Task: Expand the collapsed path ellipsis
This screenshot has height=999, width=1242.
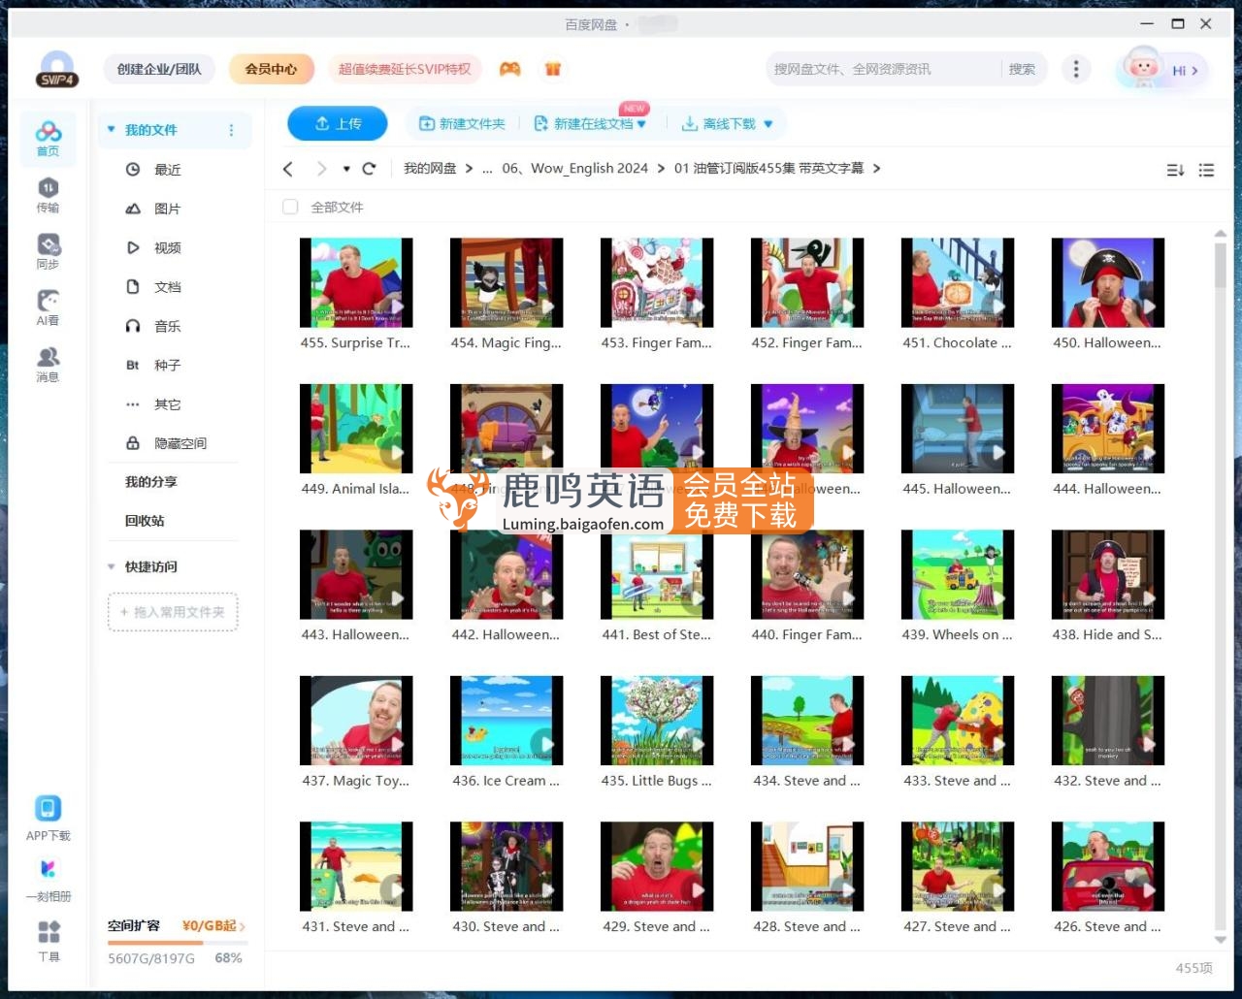Action: point(487,169)
